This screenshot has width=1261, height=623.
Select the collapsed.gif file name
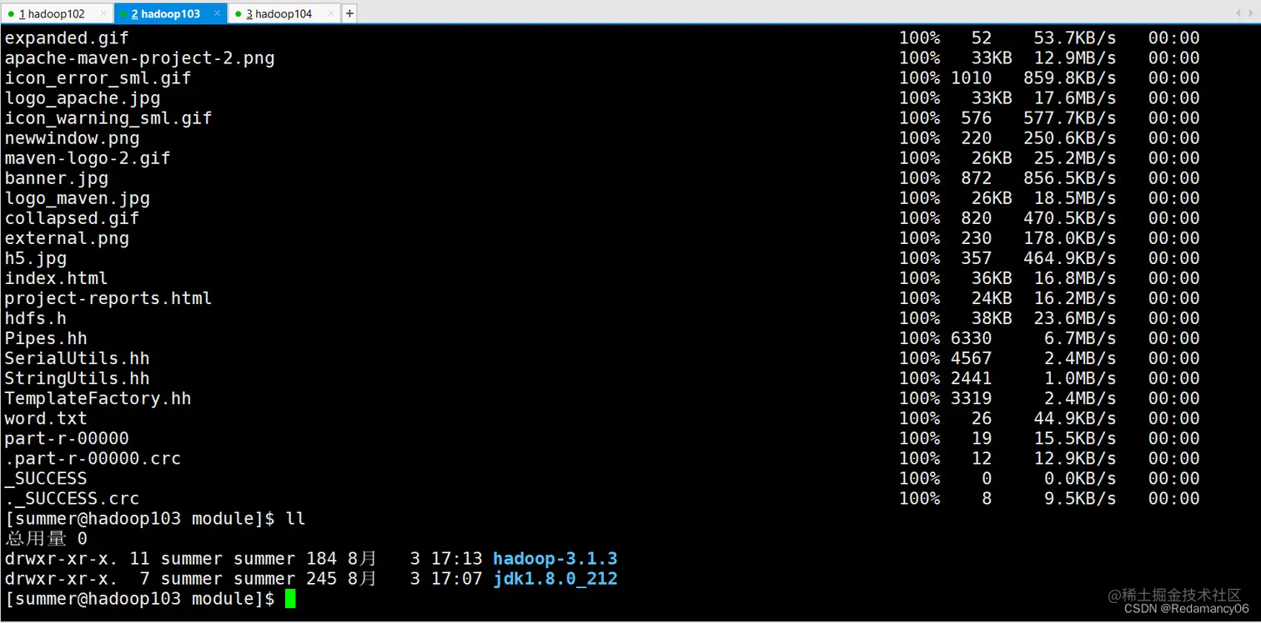pos(72,217)
